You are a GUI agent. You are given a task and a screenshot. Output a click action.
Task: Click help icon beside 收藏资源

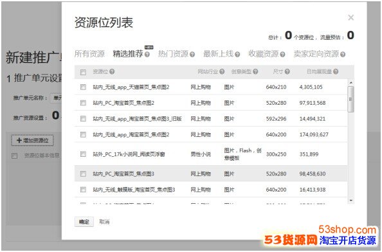[282, 55]
